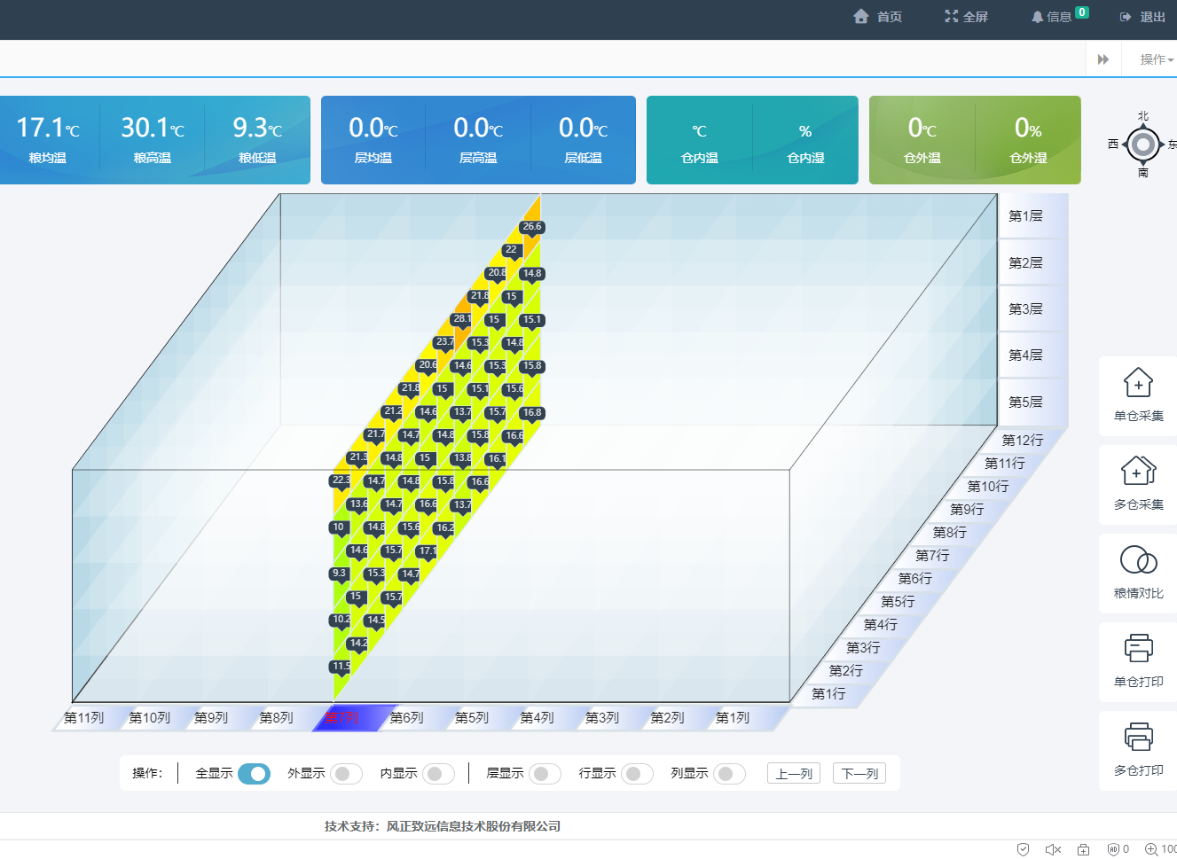Screen dimensions: 1177x859
Task: Click the 26.6 temperature sensor marker
Action: pos(531,227)
